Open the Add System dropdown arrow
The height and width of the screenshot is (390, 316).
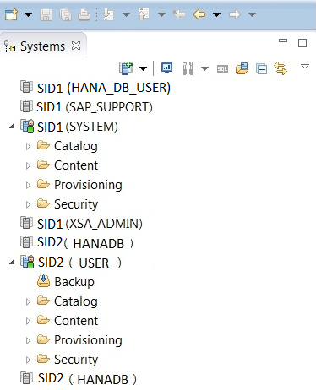144,68
